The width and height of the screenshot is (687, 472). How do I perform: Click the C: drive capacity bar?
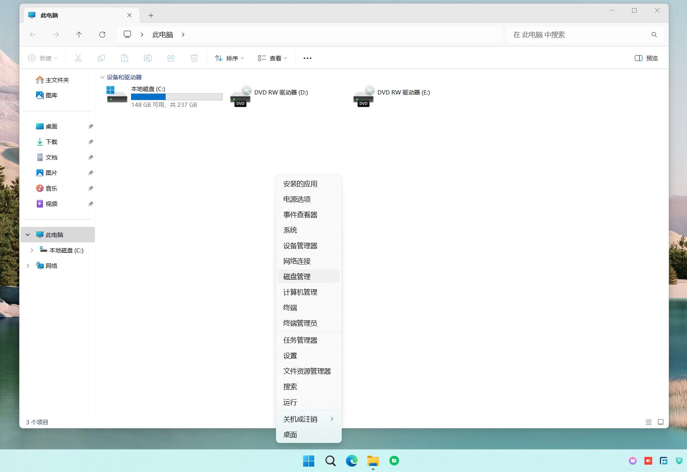[x=176, y=96]
